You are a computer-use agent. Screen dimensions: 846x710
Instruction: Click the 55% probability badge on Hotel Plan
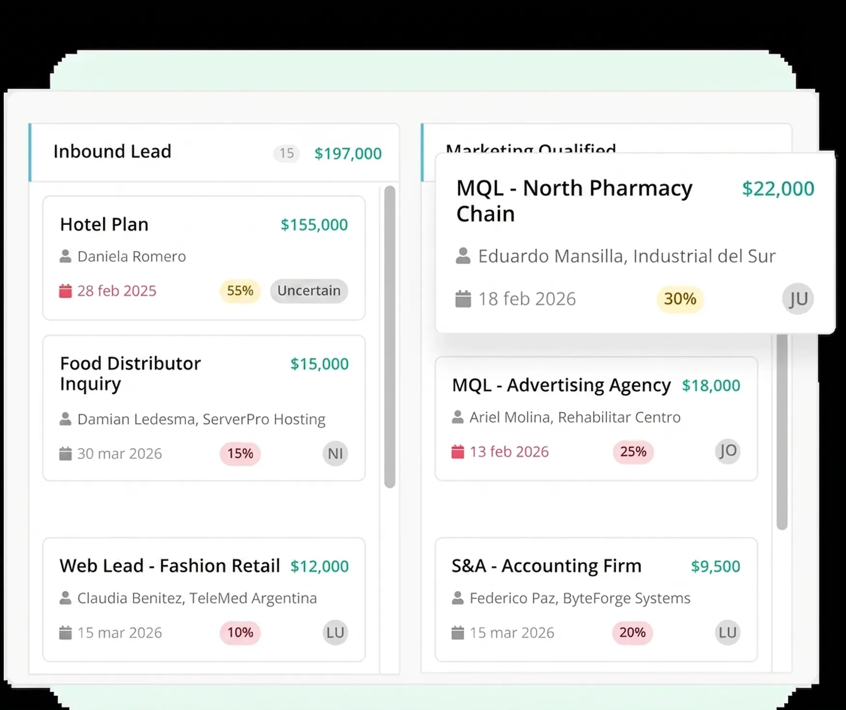pyautogui.click(x=240, y=291)
